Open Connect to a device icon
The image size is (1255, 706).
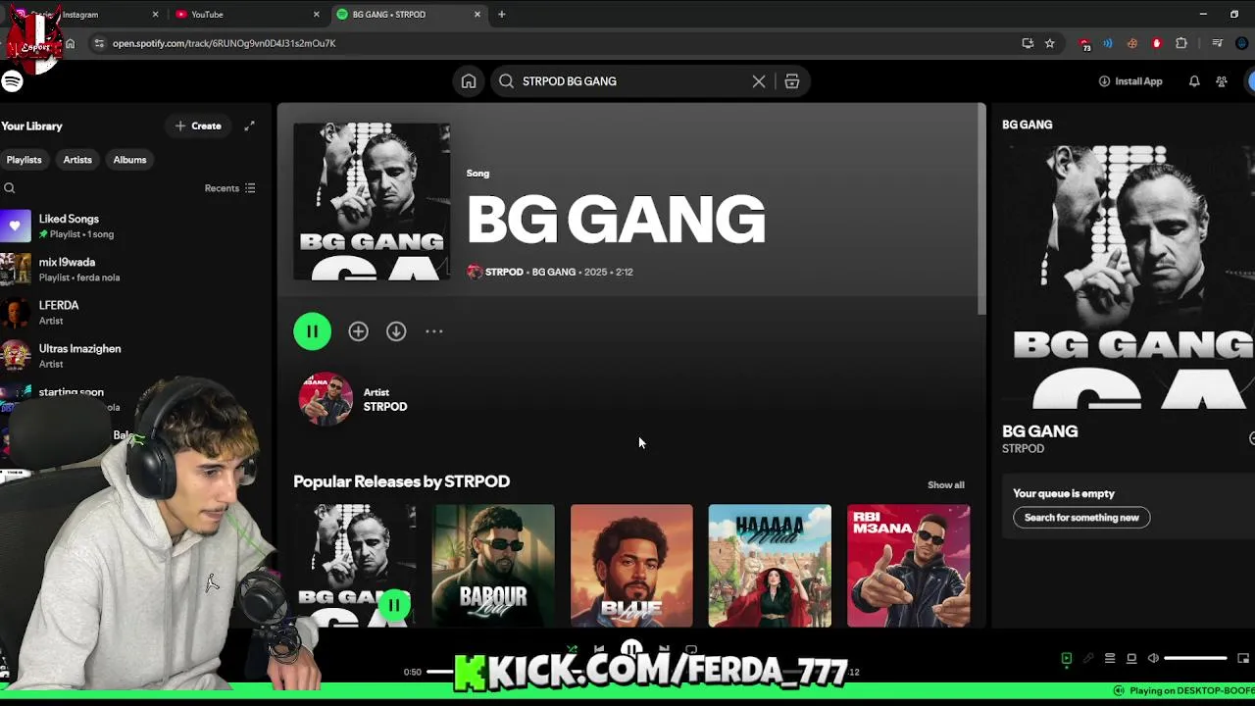point(1131,659)
